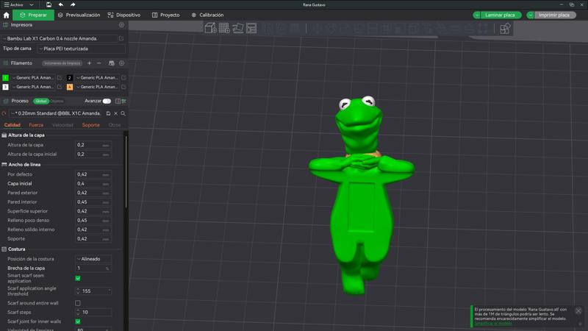Click the flushing volumes button

[x=62, y=63]
